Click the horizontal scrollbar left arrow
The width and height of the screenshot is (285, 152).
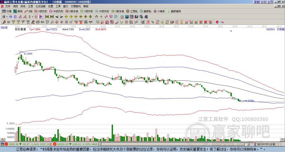[100, 144]
